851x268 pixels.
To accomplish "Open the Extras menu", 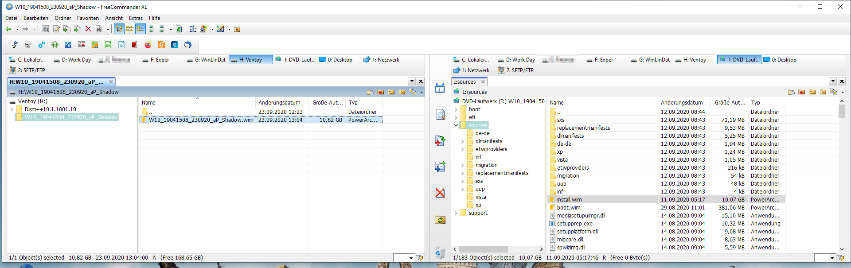I will [136, 18].
